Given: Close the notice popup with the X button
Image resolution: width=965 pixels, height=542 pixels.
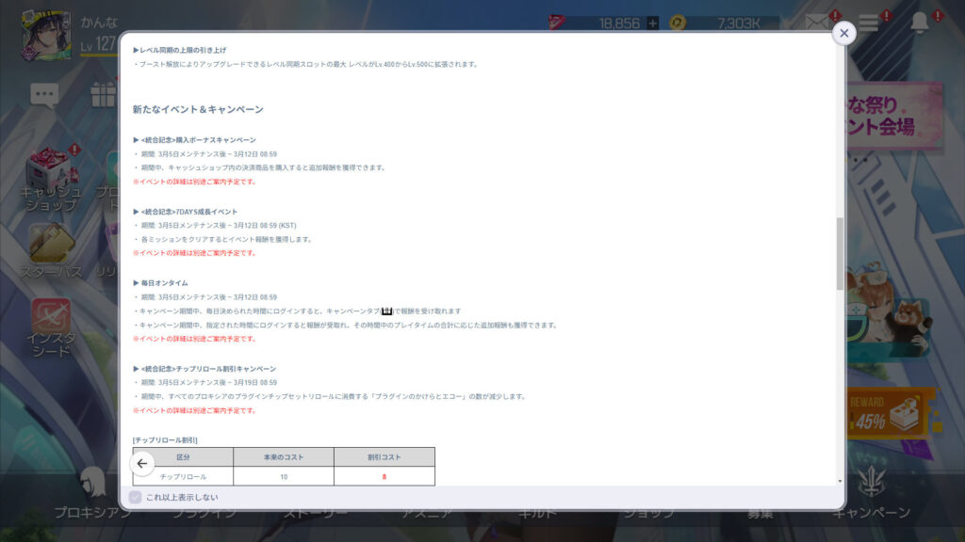Looking at the screenshot, I should 843,33.
